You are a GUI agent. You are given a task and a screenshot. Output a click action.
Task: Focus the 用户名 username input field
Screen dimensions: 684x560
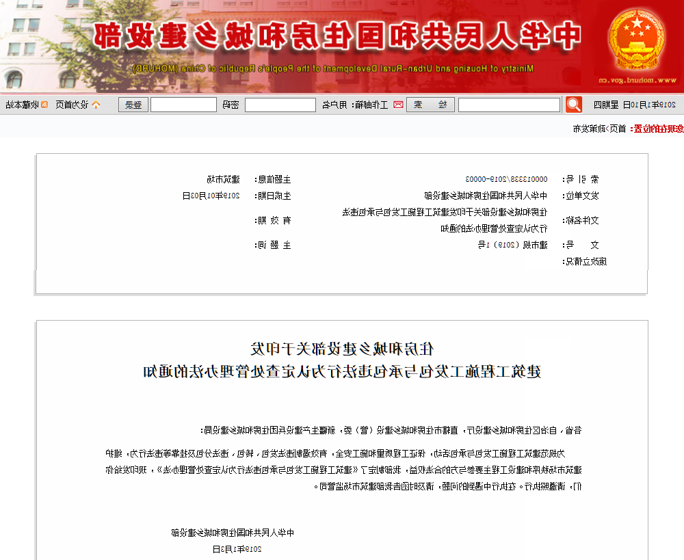click(x=280, y=105)
